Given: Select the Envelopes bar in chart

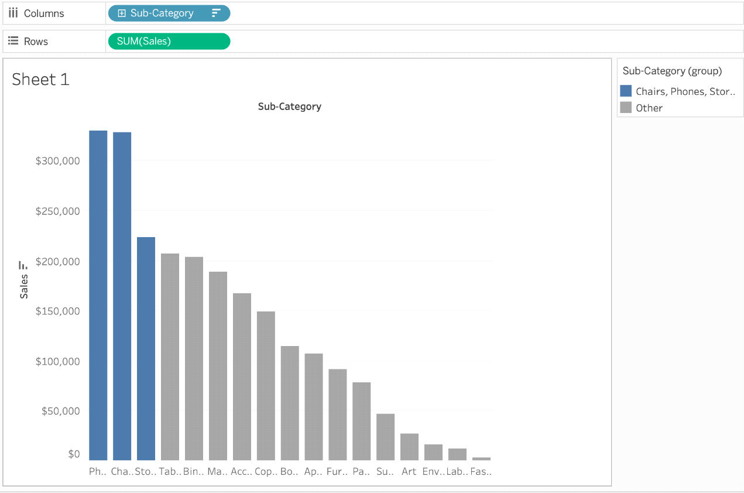Looking at the screenshot, I should pos(434,452).
